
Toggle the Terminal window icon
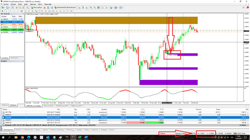click(x=24, y=7)
